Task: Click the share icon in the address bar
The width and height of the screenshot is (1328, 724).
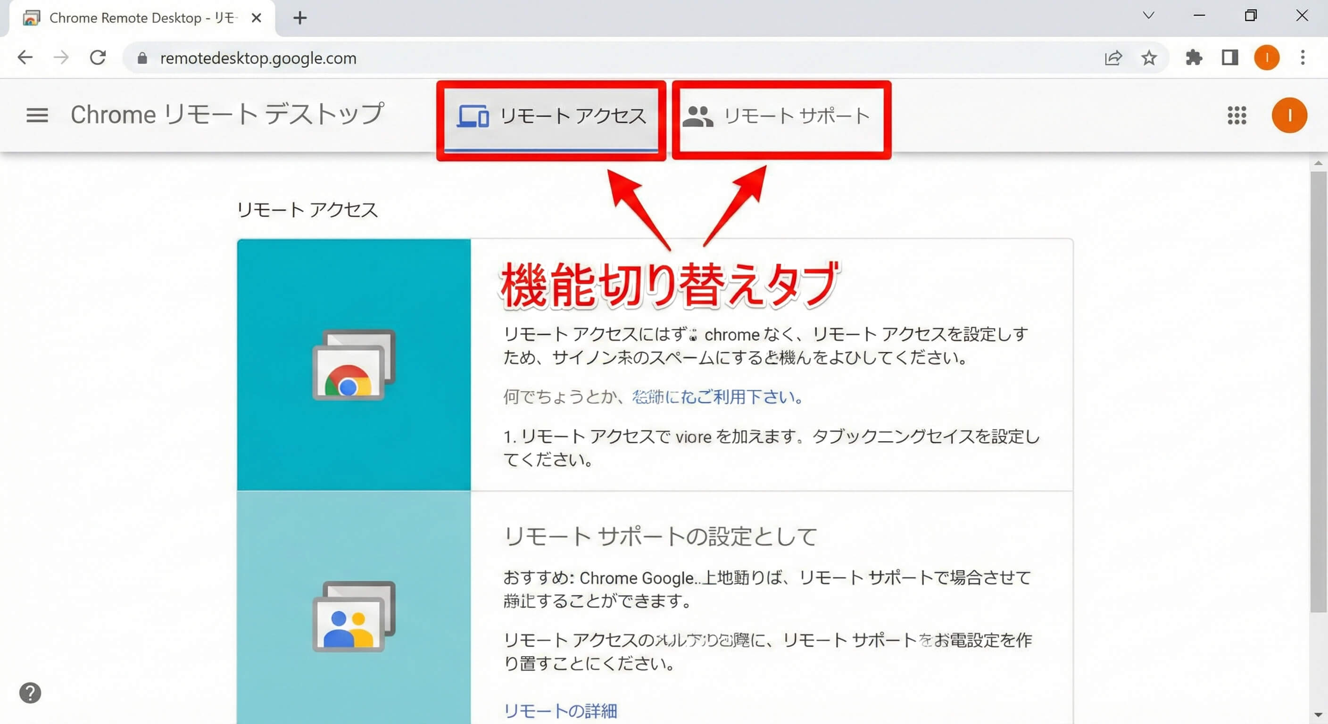Action: tap(1114, 58)
